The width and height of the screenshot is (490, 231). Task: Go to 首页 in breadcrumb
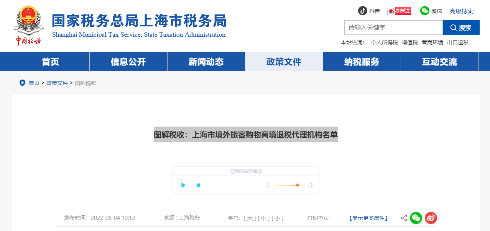point(34,83)
